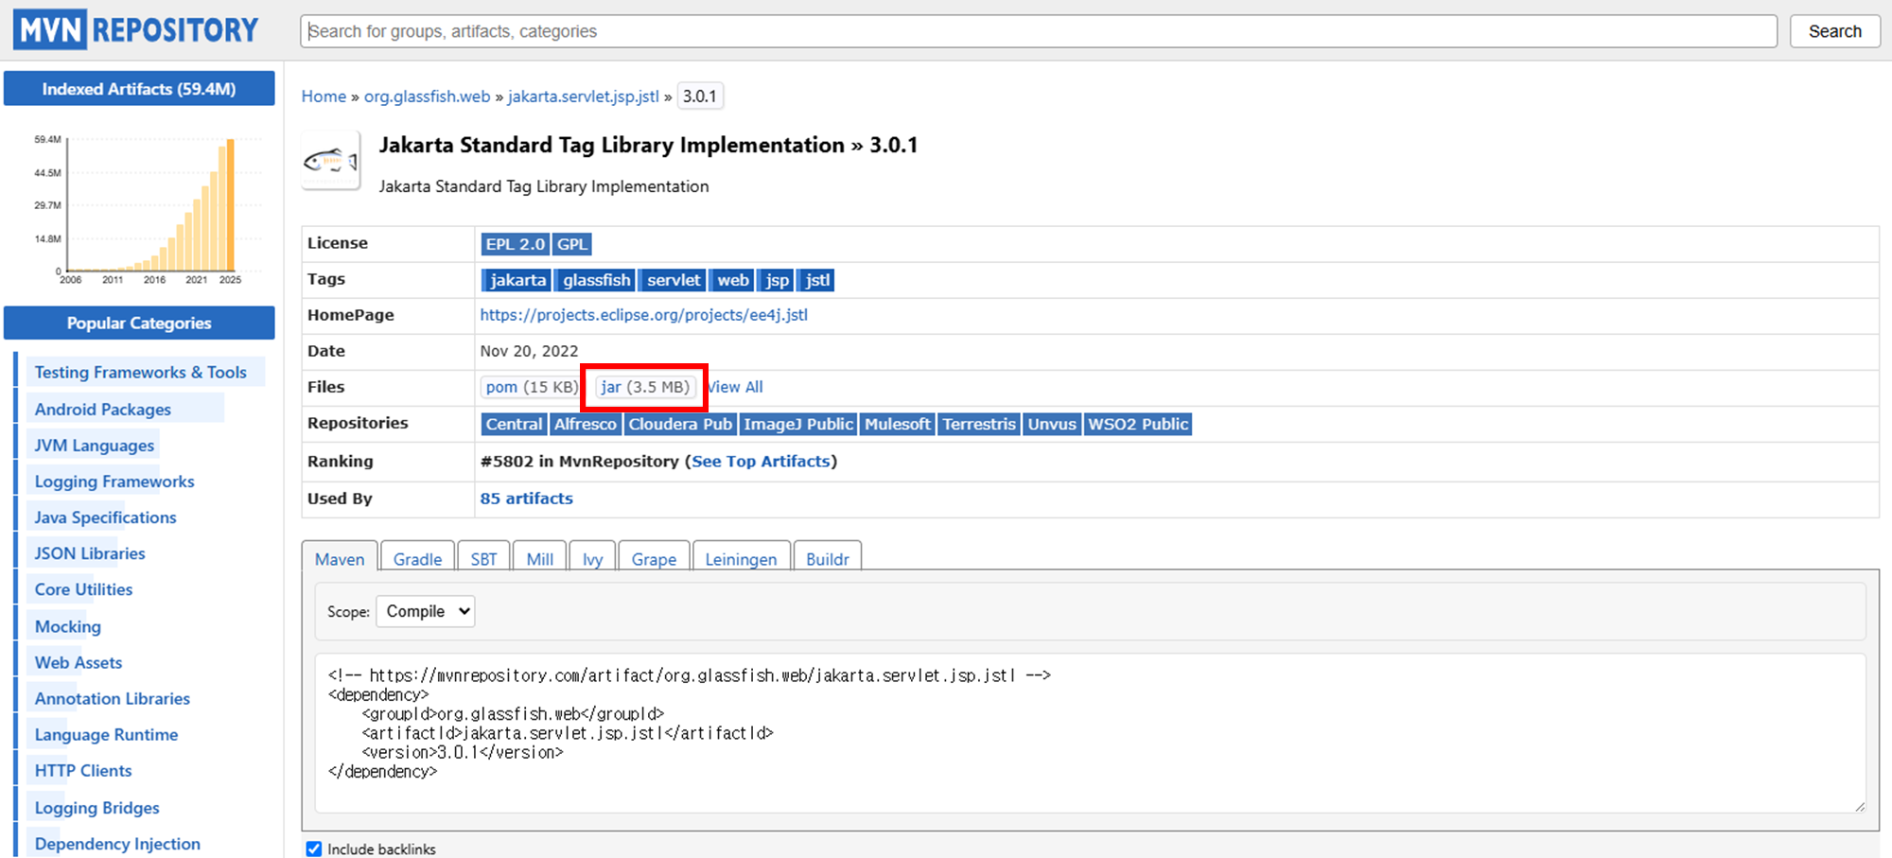Image resolution: width=1892 pixels, height=858 pixels.
Task: Open jakarta.servlet.jsp.jstl breadcrumb link
Action: click(583, 96)
